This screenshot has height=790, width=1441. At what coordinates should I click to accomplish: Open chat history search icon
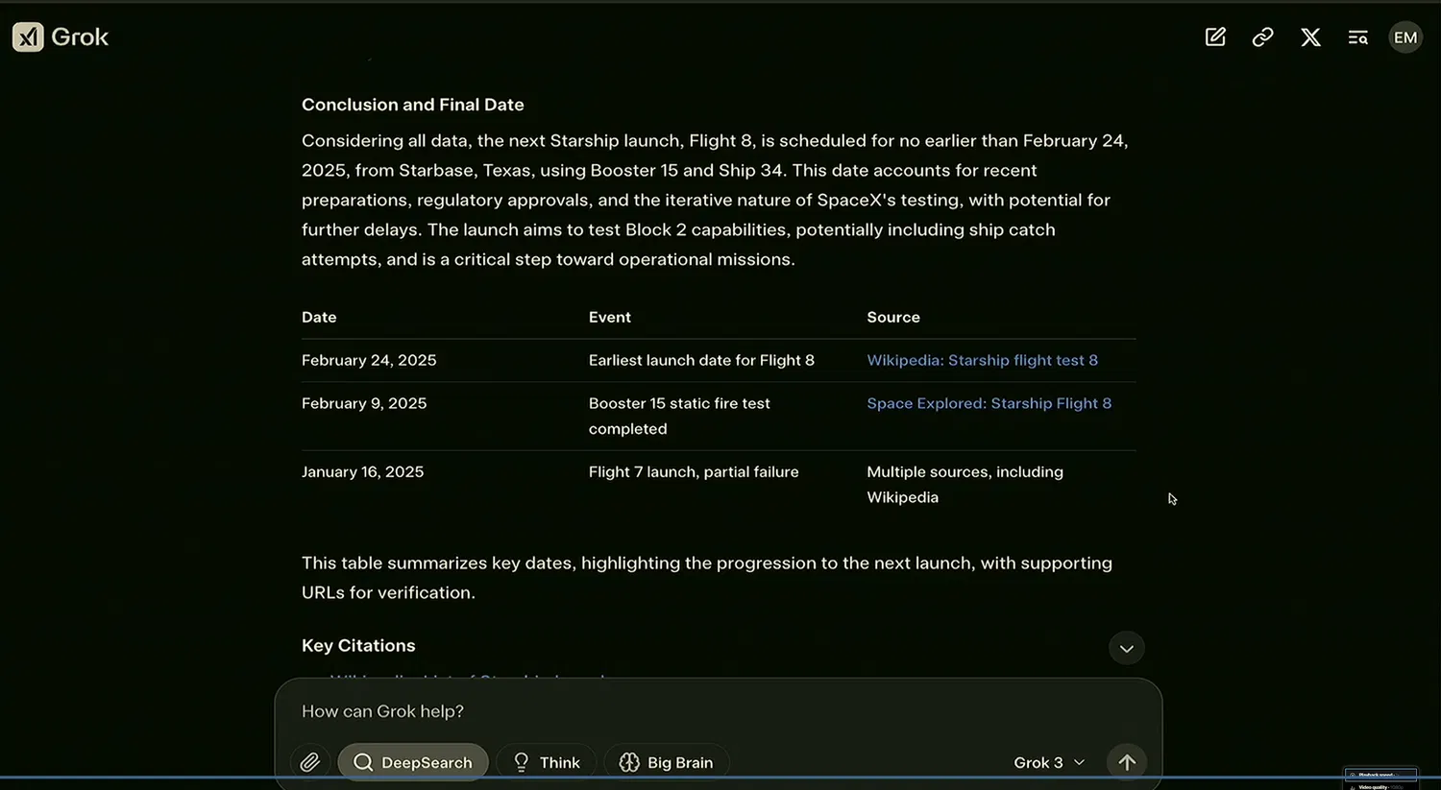click(1357, 37)
